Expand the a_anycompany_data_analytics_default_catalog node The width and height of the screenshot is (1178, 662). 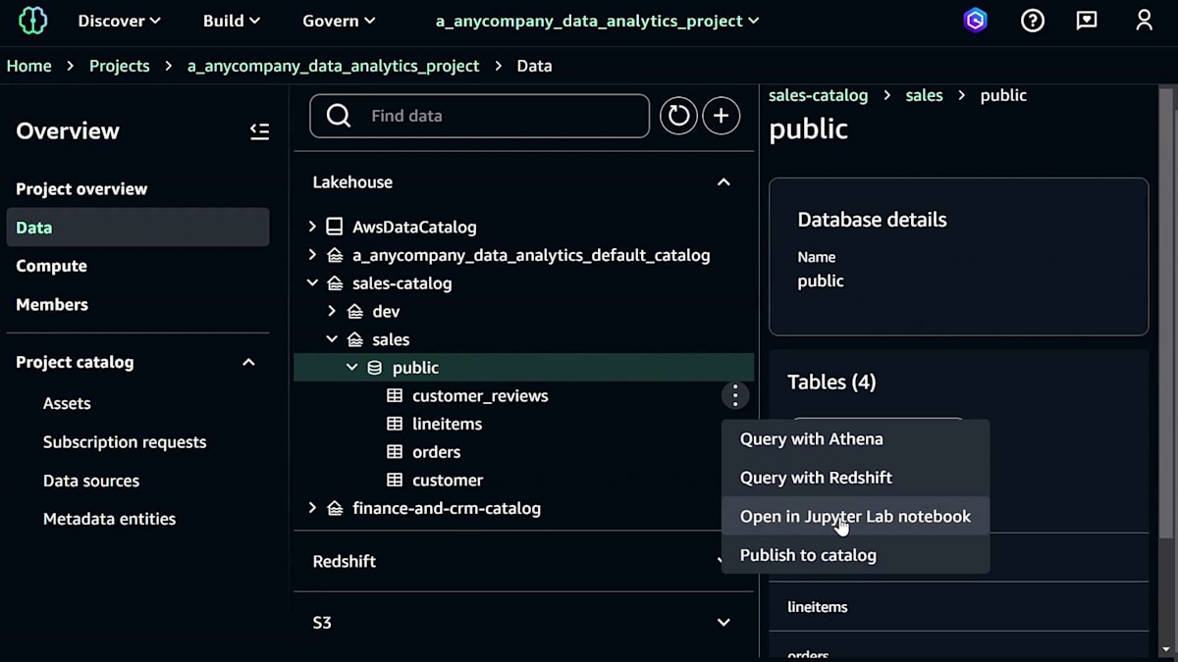click(312, 255)
